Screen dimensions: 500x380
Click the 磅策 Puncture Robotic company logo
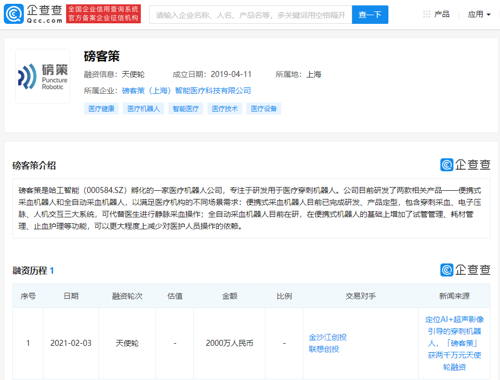[43, 76]
